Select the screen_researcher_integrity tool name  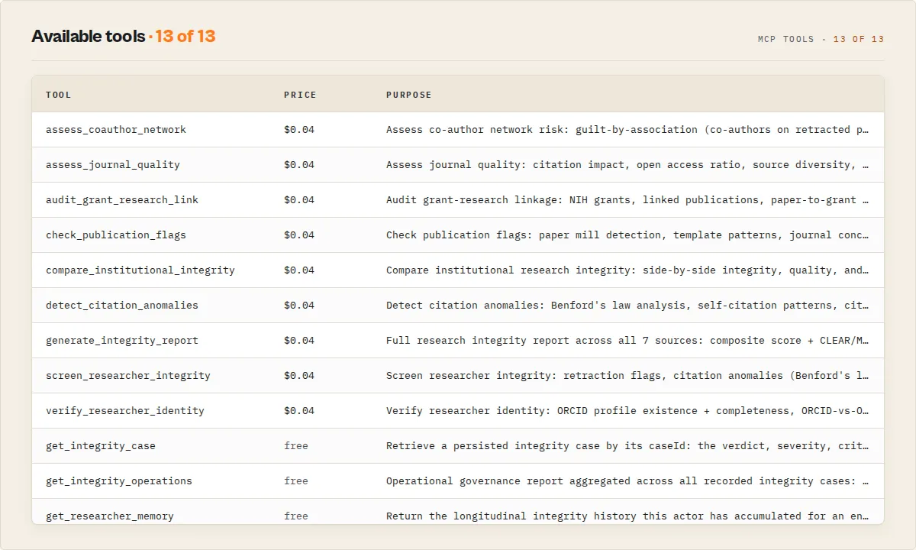[x=128, y=375]
